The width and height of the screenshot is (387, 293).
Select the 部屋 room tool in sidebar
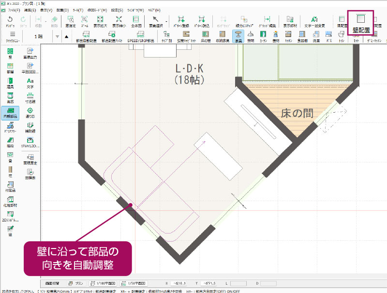point(10,68)
